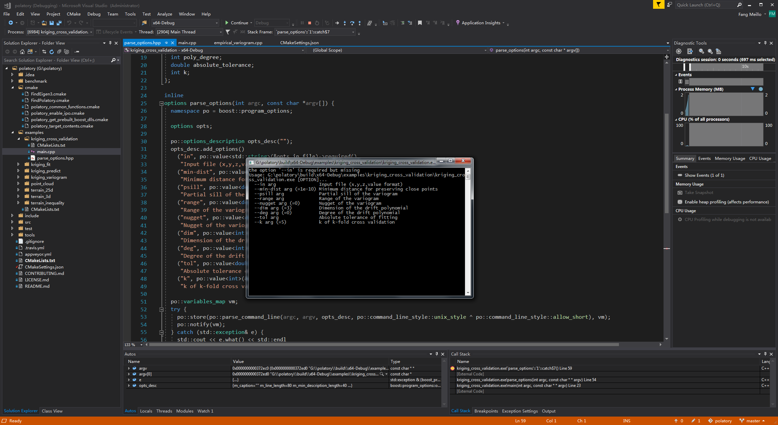
Task: Click Show Events (1 of 1) link
Action: (x=704, y=175)
